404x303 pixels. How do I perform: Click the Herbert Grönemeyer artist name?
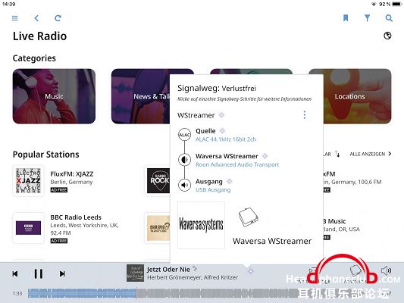(x=174, y=277)
